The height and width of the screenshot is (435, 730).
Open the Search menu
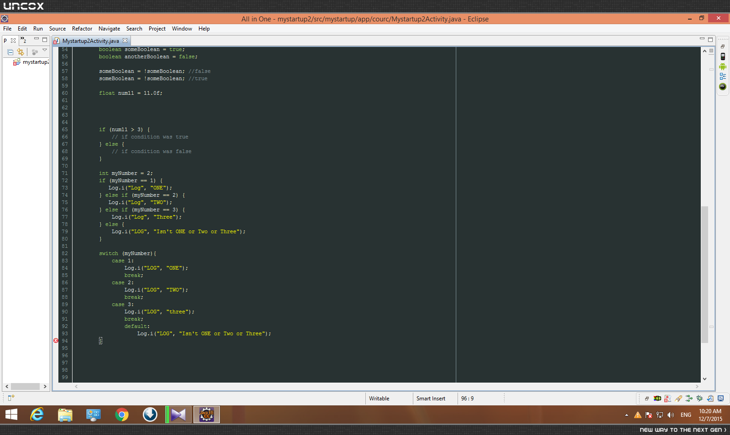coord(134,29)
